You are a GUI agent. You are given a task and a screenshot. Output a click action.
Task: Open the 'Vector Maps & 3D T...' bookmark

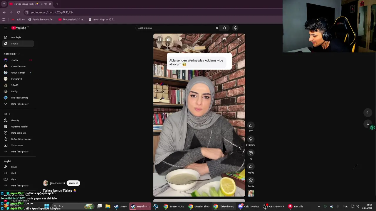(102, 20)
